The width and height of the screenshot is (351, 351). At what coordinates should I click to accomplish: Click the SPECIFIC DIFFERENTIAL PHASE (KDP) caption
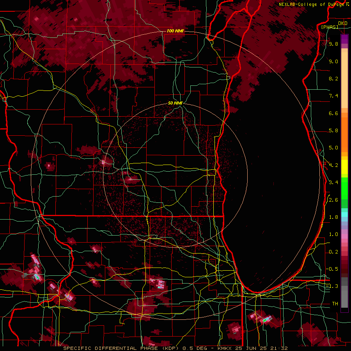(122, 348)
